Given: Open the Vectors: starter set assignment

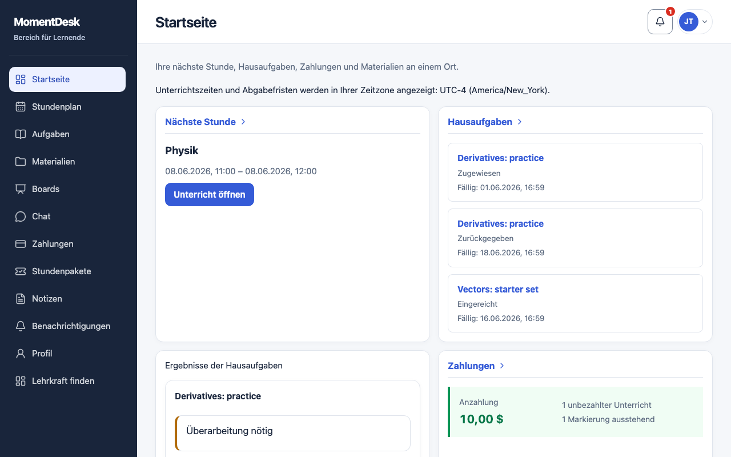Looking at the screenshot, I should point(498,290).
